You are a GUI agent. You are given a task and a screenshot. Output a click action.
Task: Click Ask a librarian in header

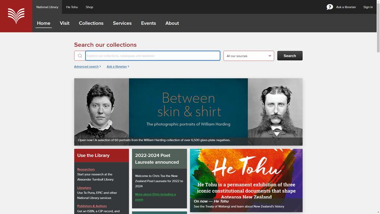(x=346, y=7)
